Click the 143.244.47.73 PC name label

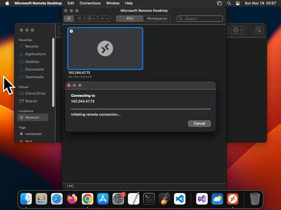pos(79,73)
